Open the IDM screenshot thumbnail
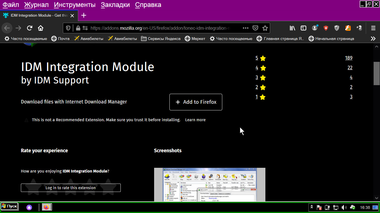This screenshot has height=213, width=380. pos(209,184)
